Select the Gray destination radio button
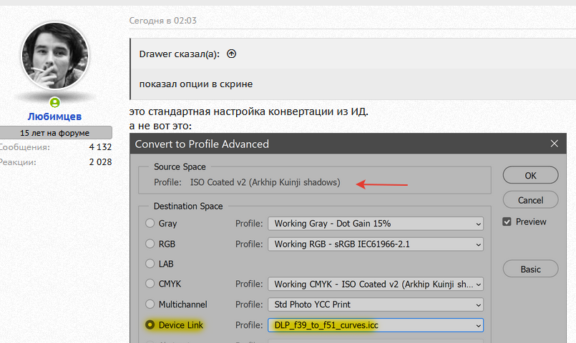This screenshot has width=576, height=343. tap(150, 224)
